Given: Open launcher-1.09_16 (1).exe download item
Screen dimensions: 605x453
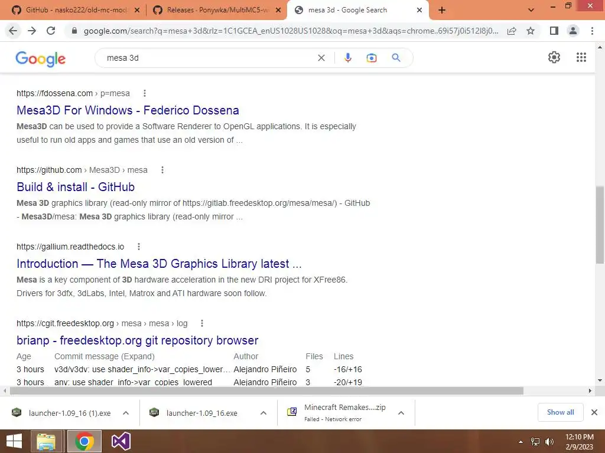Looking at the screenshot, I should click(x=70, y=413).
